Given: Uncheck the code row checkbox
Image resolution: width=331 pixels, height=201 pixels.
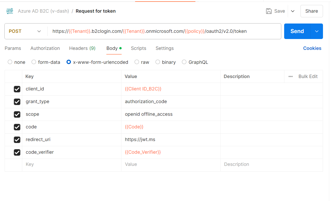Looking at the screenshot, I should (x=17, y=127).
